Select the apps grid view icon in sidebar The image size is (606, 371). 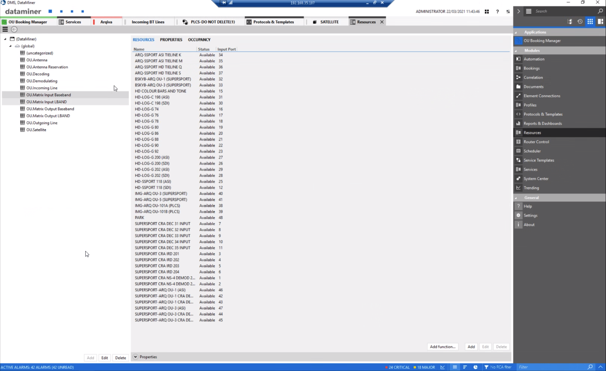click(x=590, y=22)
